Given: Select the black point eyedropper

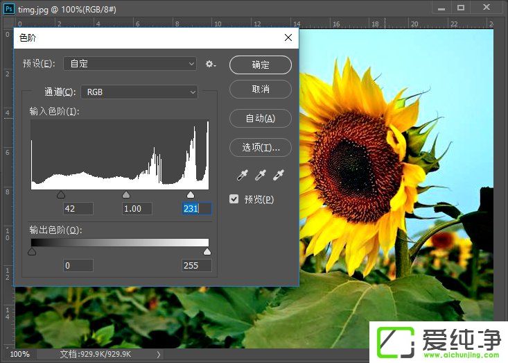Looking at the screenshot, I should (x=242, y=176).
